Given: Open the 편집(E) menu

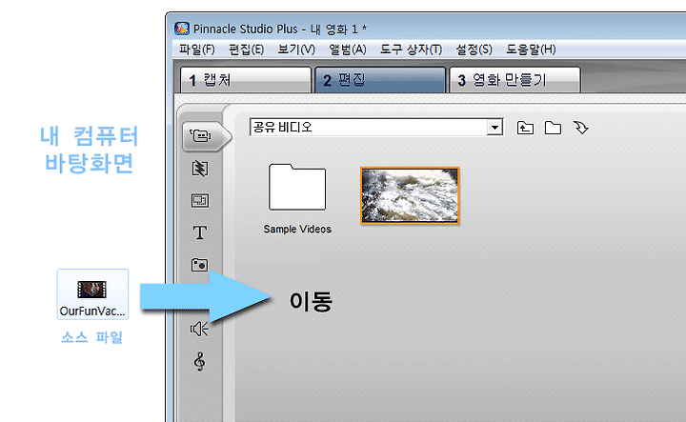Looking at the screenshot, I should pos(247,50).
